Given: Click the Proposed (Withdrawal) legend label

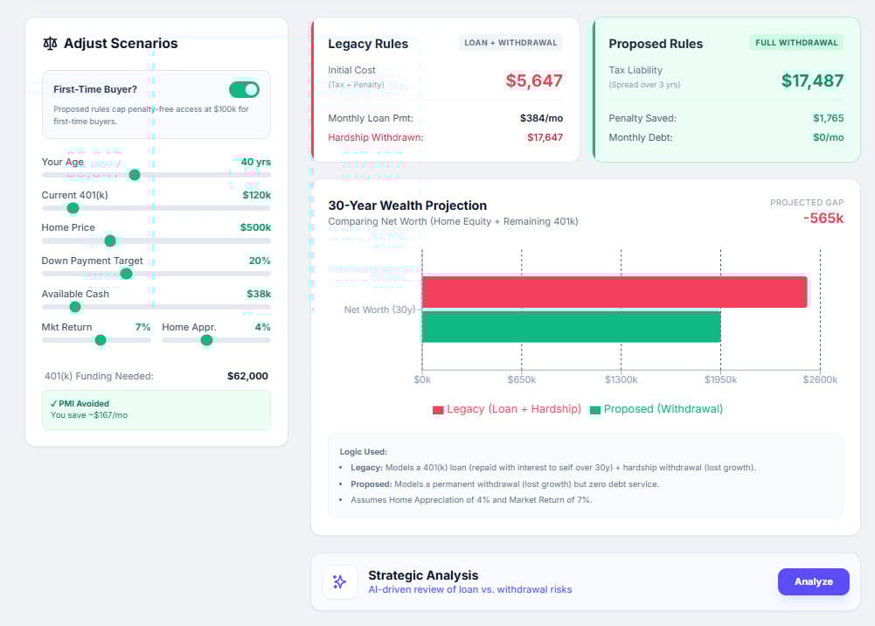Looking at the screenshot, I should (663, 409).
